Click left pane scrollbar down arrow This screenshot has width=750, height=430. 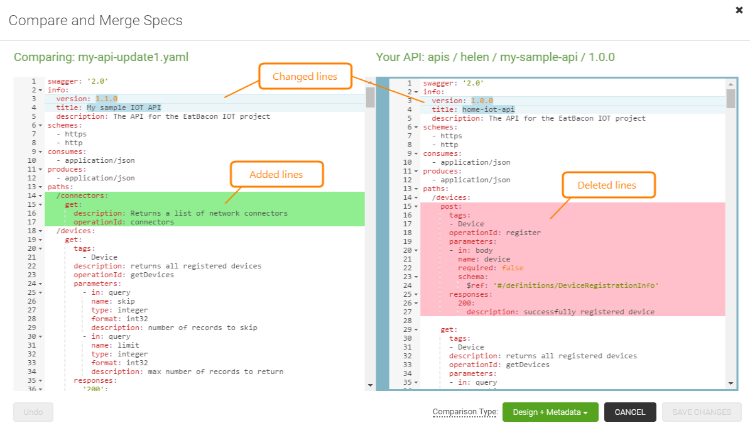370,385
